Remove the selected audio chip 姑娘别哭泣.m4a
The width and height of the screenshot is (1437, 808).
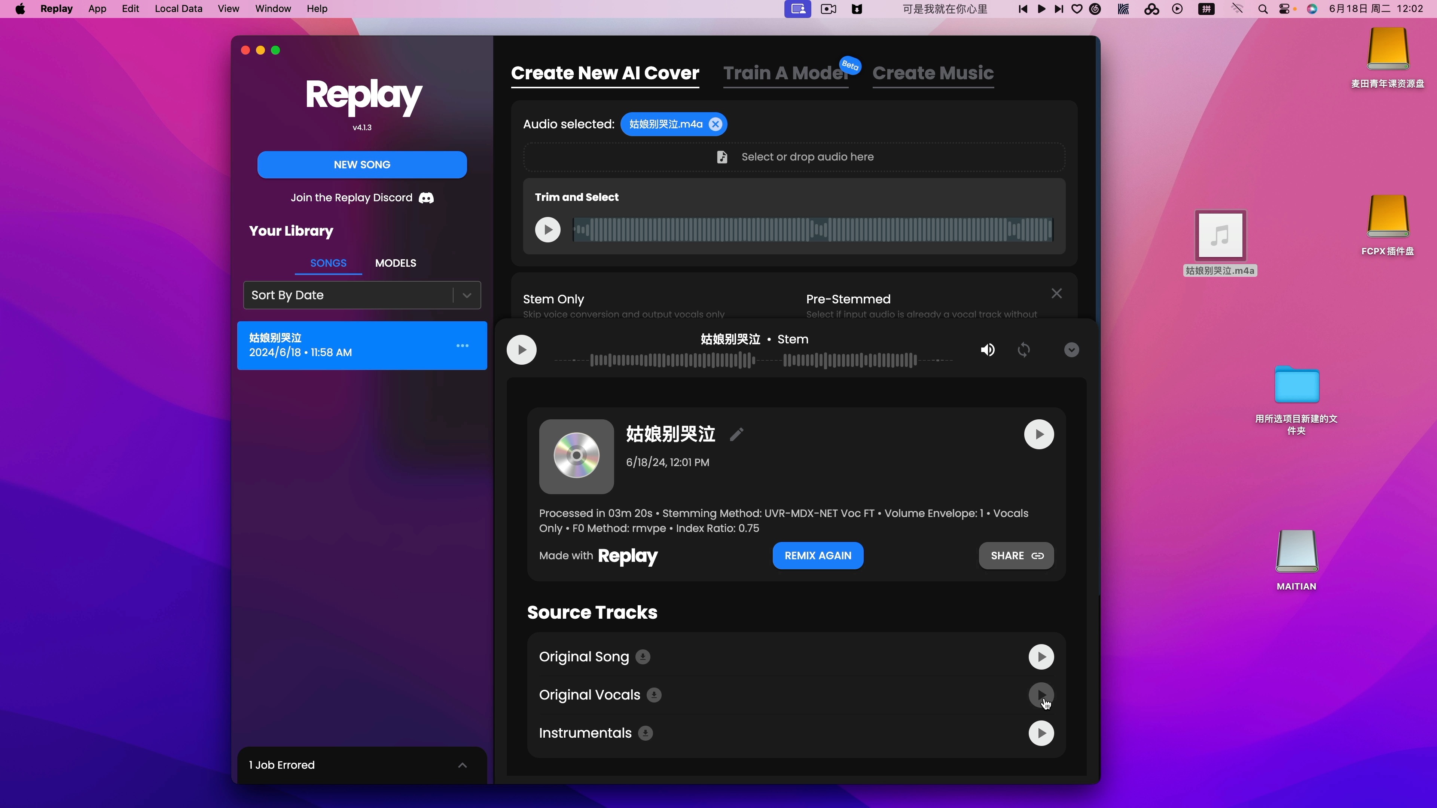pos(715,124)
